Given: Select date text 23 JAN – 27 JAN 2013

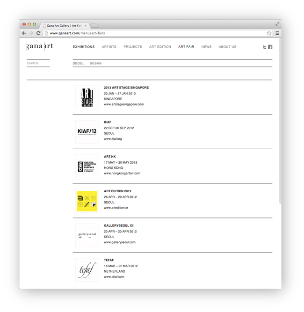Looking at the screenshot, I should 120,94.
